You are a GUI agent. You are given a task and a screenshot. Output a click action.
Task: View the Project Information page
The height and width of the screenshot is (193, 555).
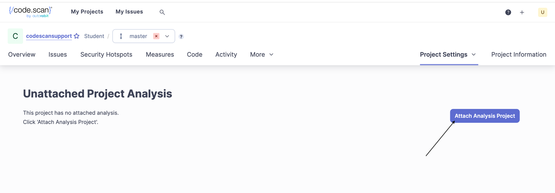tap(518, 55)
